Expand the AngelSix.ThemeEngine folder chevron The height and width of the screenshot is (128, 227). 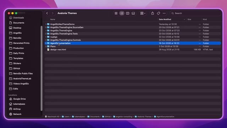tap(46, 31)
